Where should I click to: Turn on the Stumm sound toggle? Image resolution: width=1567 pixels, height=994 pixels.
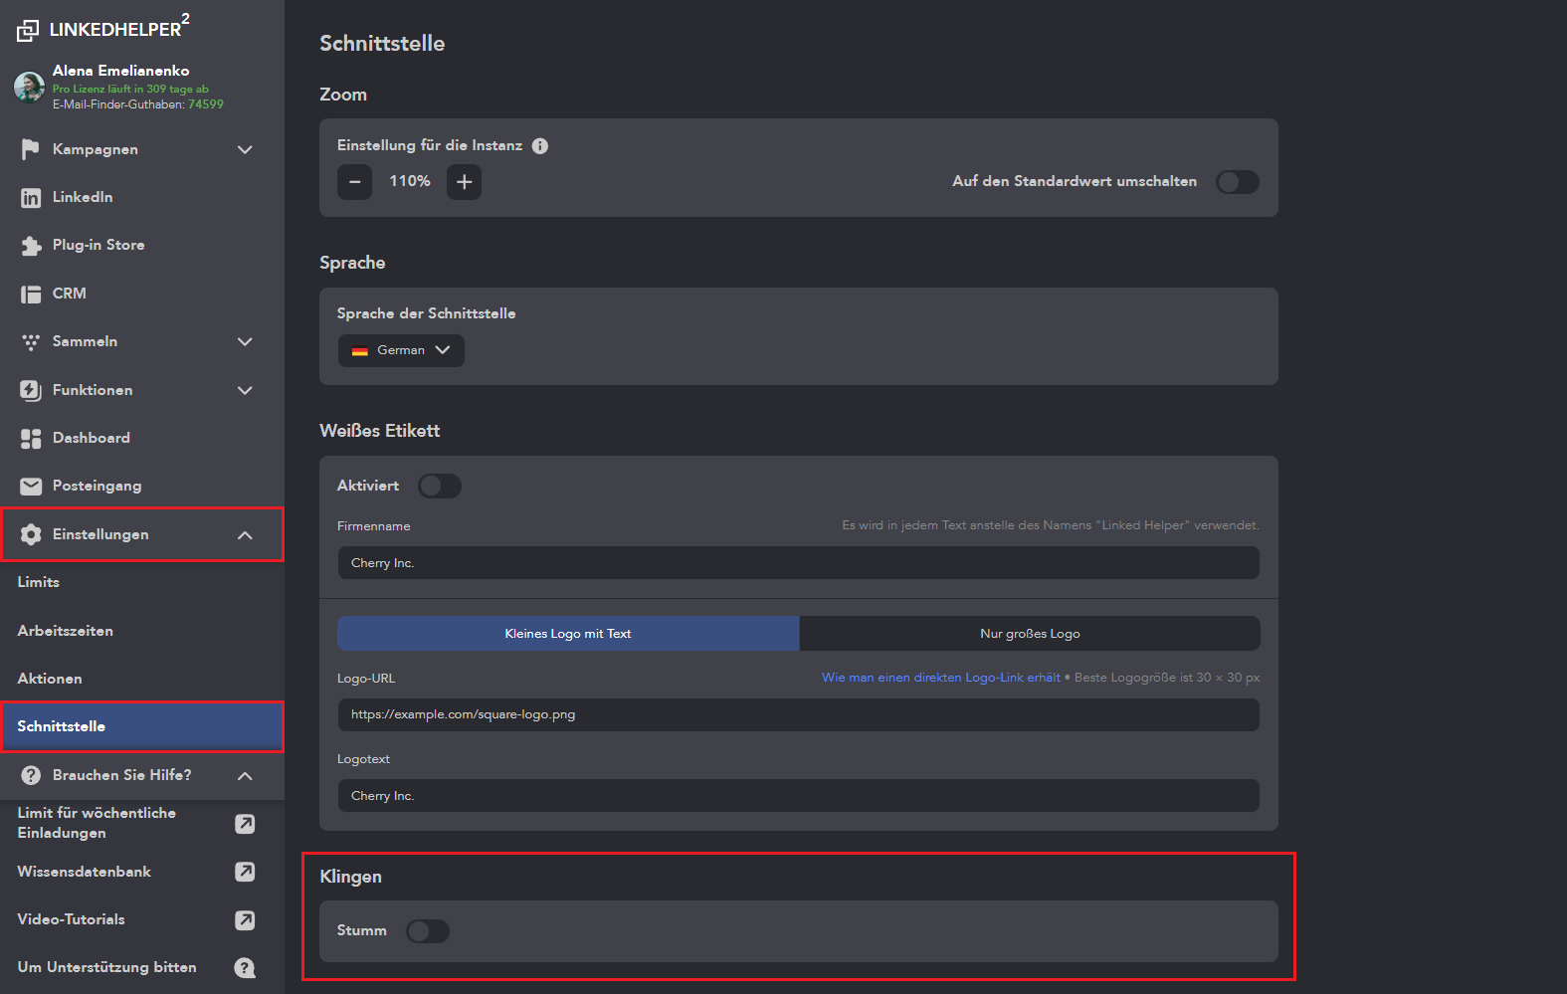point(428,931)
